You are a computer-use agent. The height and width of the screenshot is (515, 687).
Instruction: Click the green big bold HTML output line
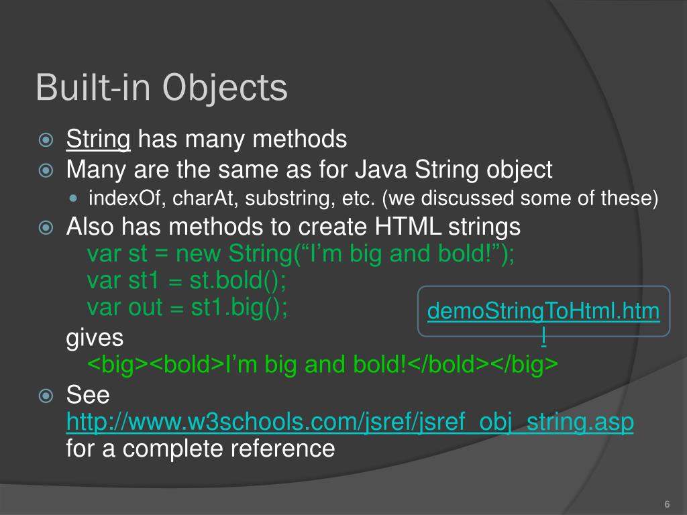click(x=323, y=364)
